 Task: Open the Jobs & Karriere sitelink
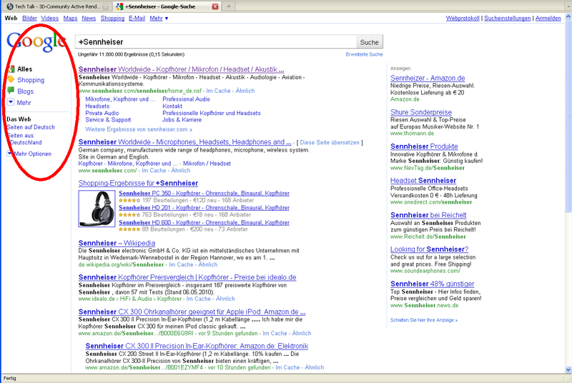pyautogui.click(x=182, y=119)
